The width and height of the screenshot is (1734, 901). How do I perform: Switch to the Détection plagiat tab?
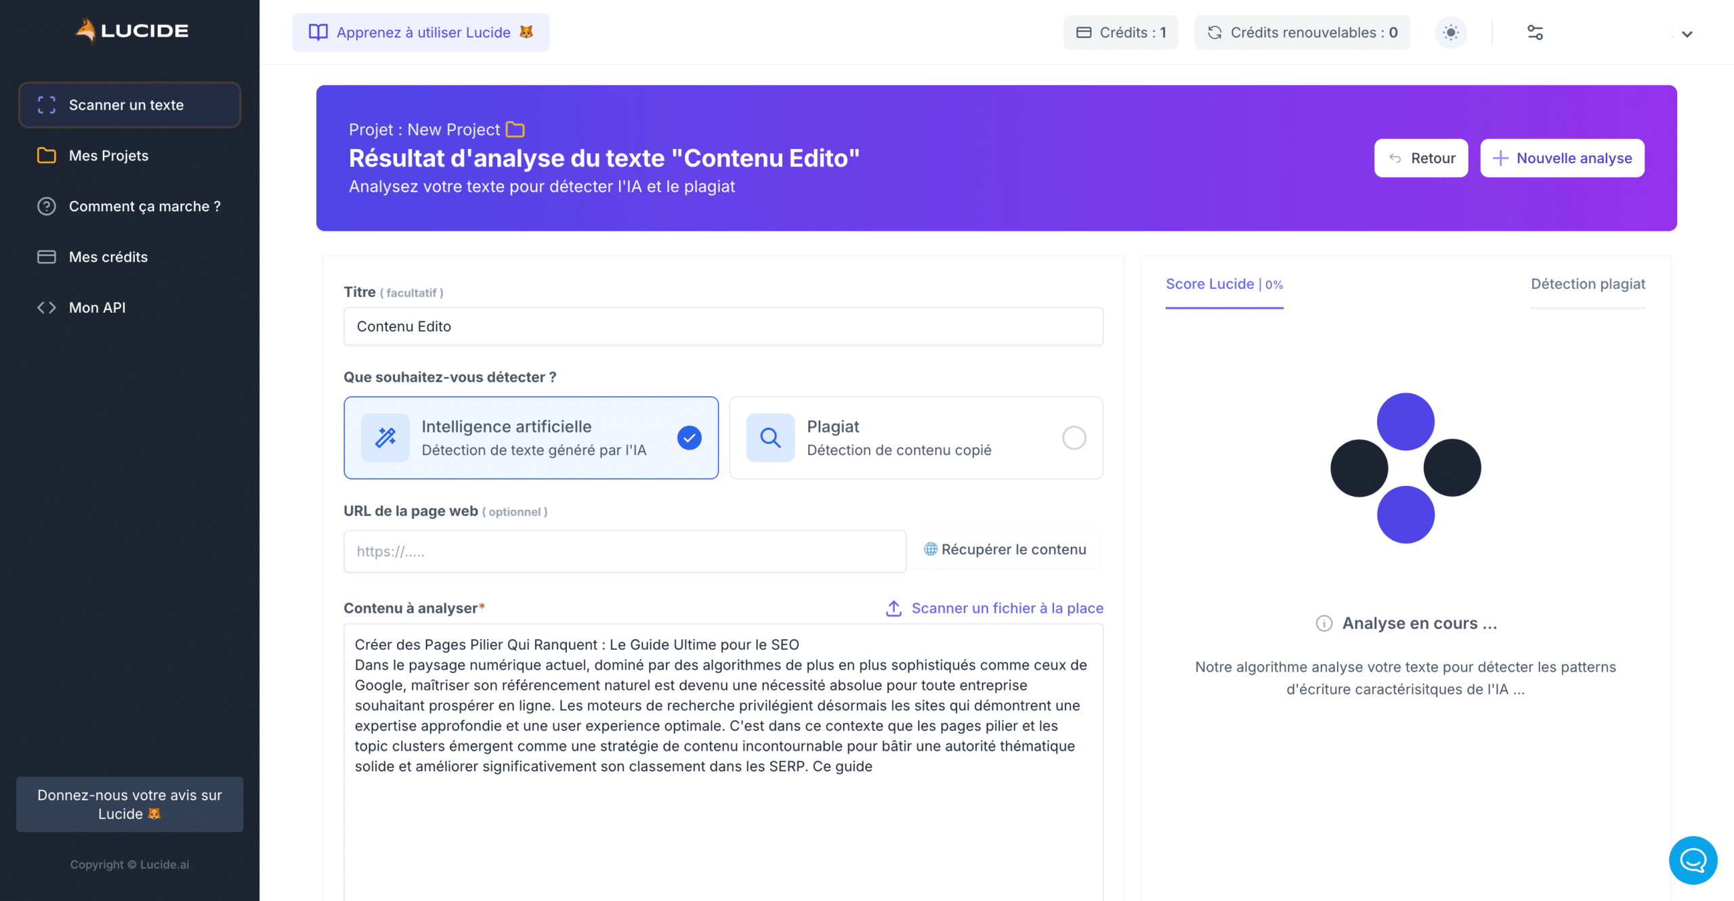tap(1588, 284)
